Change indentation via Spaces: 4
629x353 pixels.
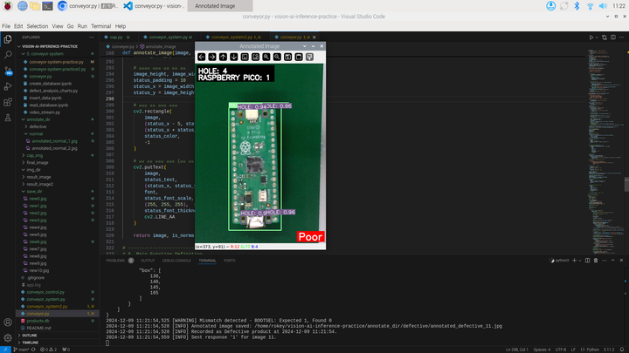point(542,350)
